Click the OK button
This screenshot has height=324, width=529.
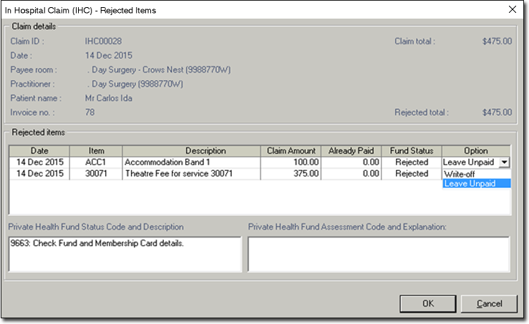click(x=427, y=303)
